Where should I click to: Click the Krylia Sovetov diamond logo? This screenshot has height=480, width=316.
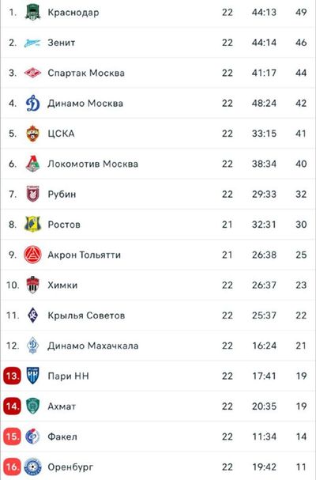[x=32, y=315]
